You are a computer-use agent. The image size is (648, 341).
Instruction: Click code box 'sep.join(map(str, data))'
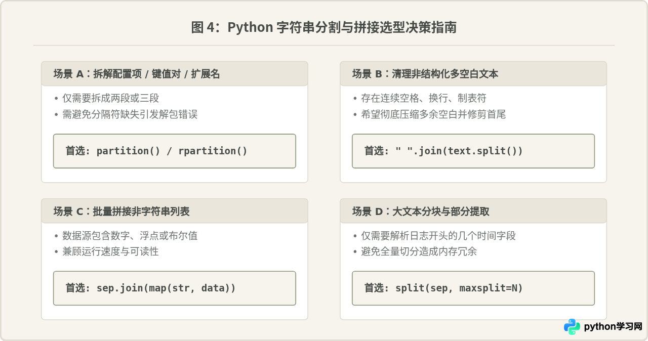coord(175,288)
